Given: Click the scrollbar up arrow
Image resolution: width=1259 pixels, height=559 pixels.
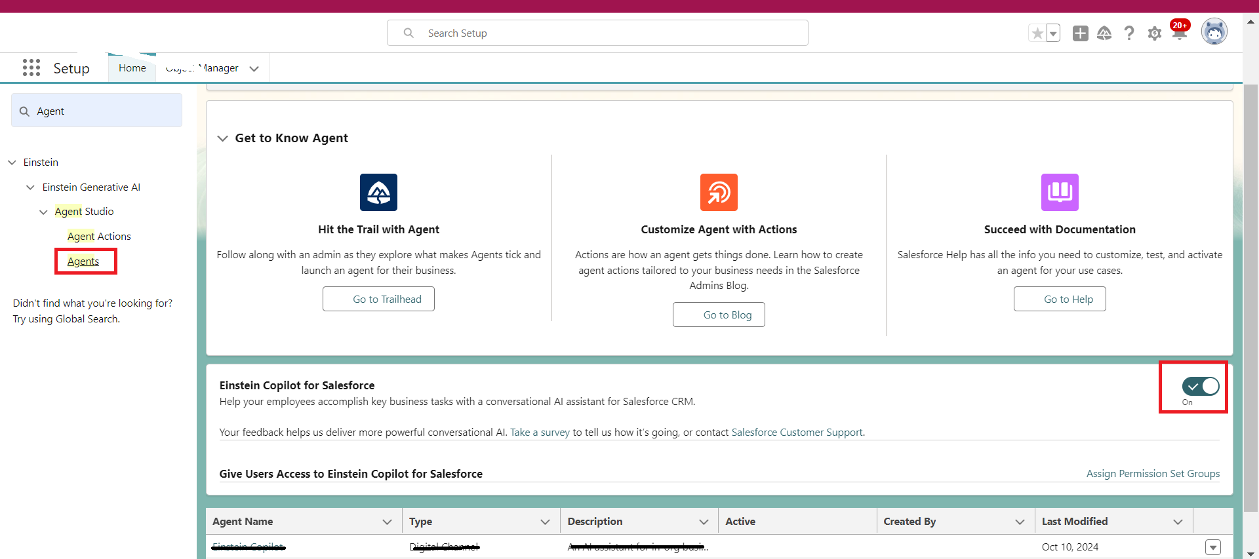Looking at the screenshot, I should tap(1251, 22).
